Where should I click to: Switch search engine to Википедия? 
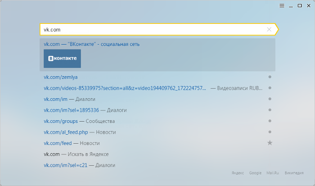(x=294, y=173)
